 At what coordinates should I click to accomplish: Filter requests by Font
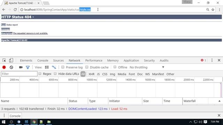point(132,74)
